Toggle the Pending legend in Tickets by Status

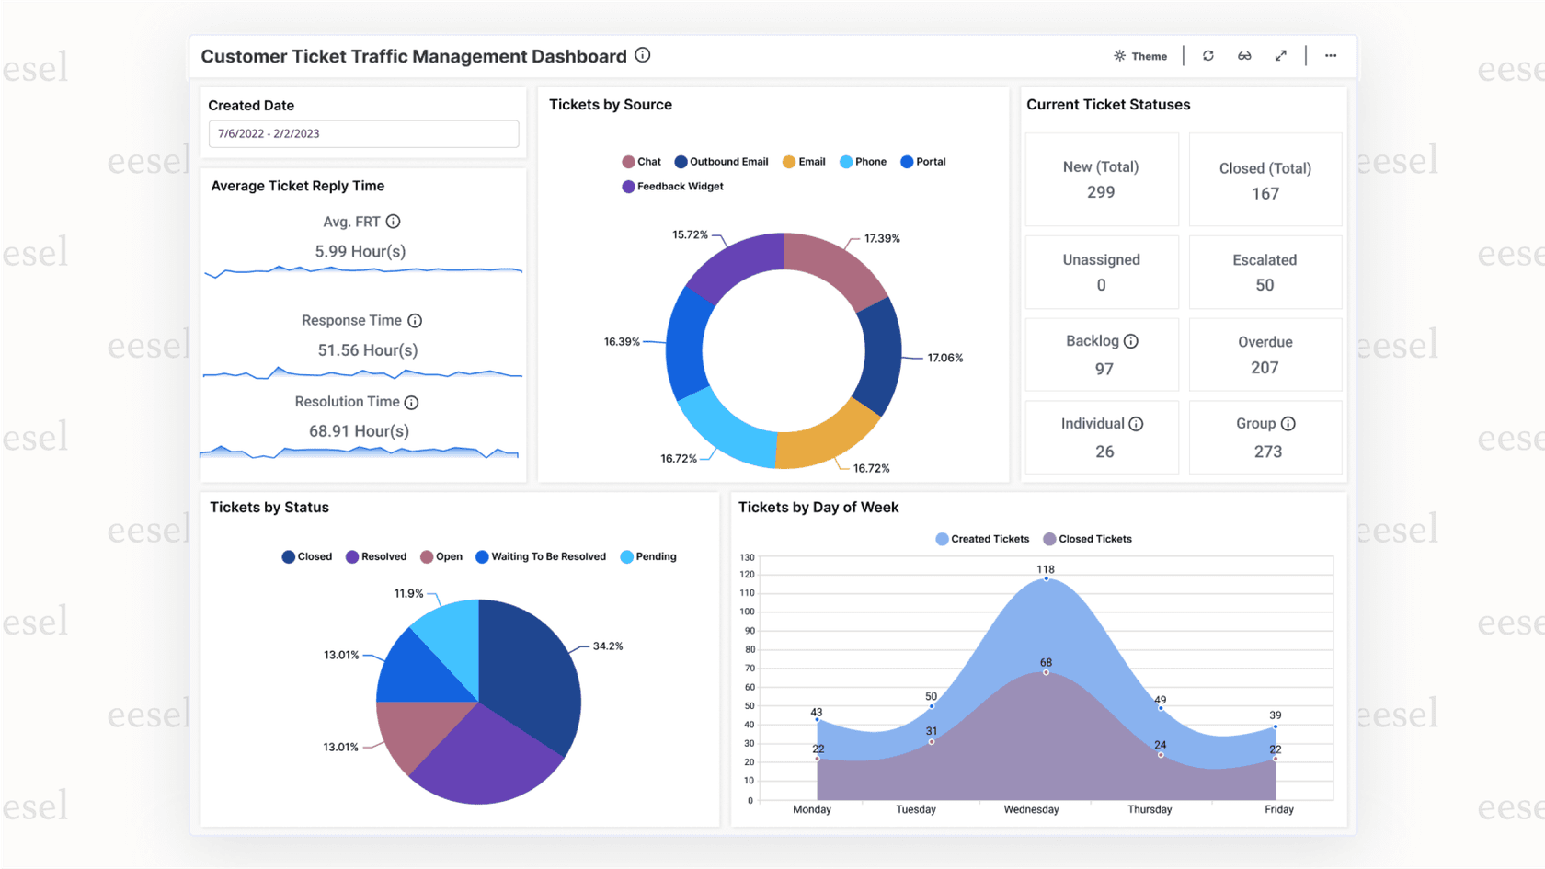[x=648, y=556]
